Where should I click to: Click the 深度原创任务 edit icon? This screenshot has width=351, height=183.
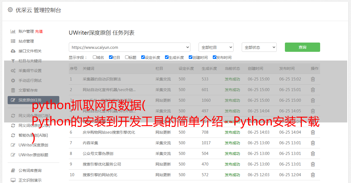click(x=13, y=100)
